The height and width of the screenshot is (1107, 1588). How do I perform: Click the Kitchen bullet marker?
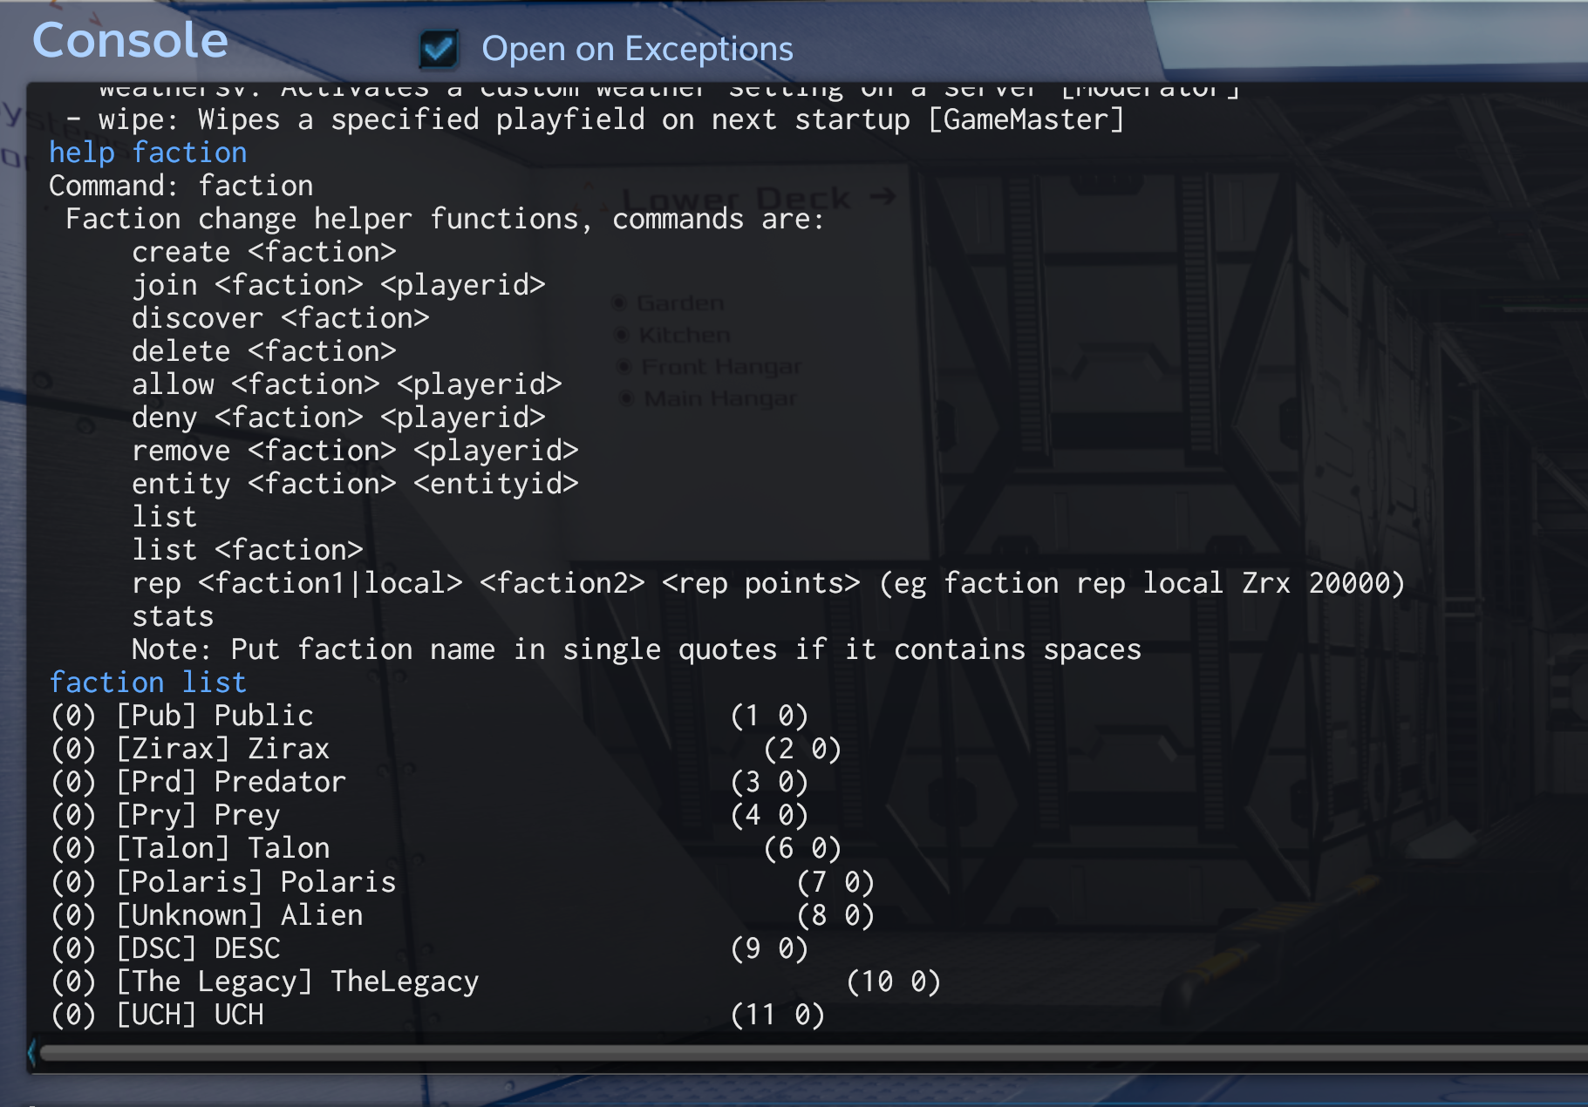[622, 335]
